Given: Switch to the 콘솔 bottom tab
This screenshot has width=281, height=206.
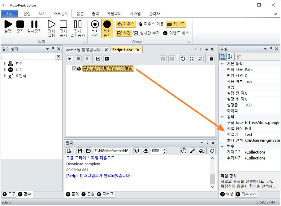Looking at the screenshot, I should click(x=88, y=194).
